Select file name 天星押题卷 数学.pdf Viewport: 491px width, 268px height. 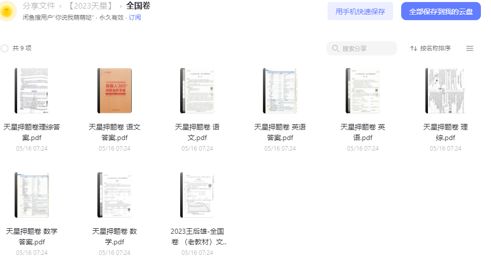coord(115,236)
